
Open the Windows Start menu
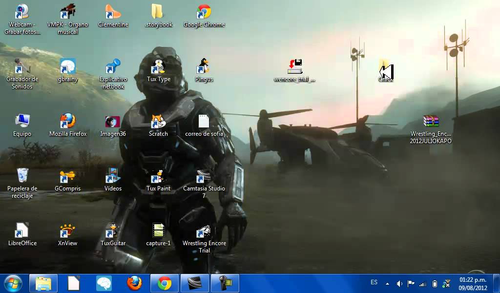pos(13,283)
